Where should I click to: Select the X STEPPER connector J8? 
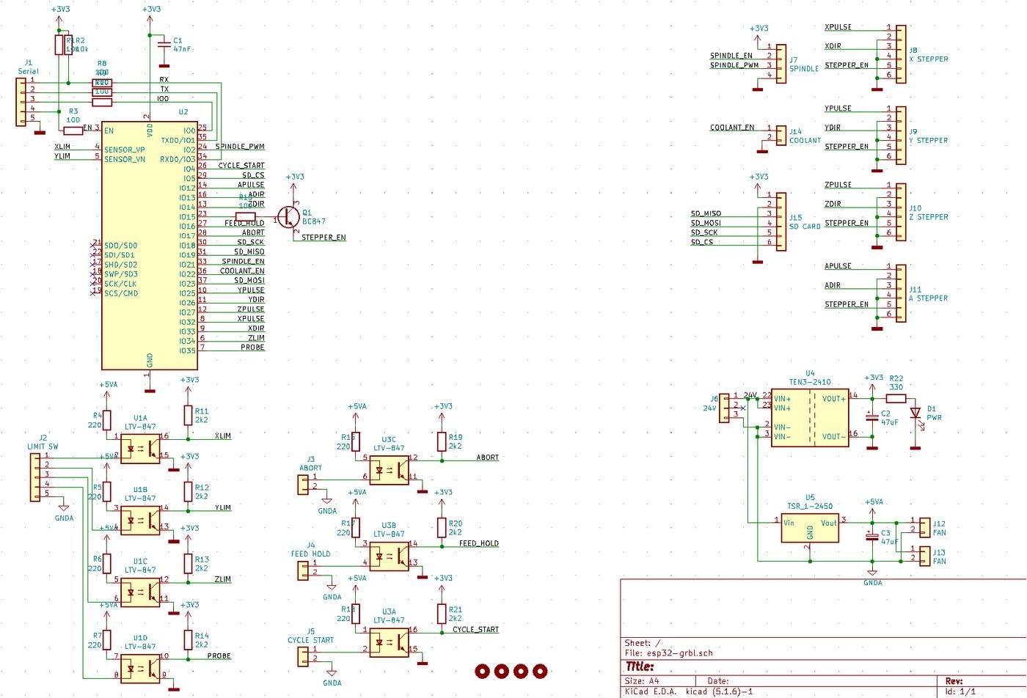(x=901, y=55)
